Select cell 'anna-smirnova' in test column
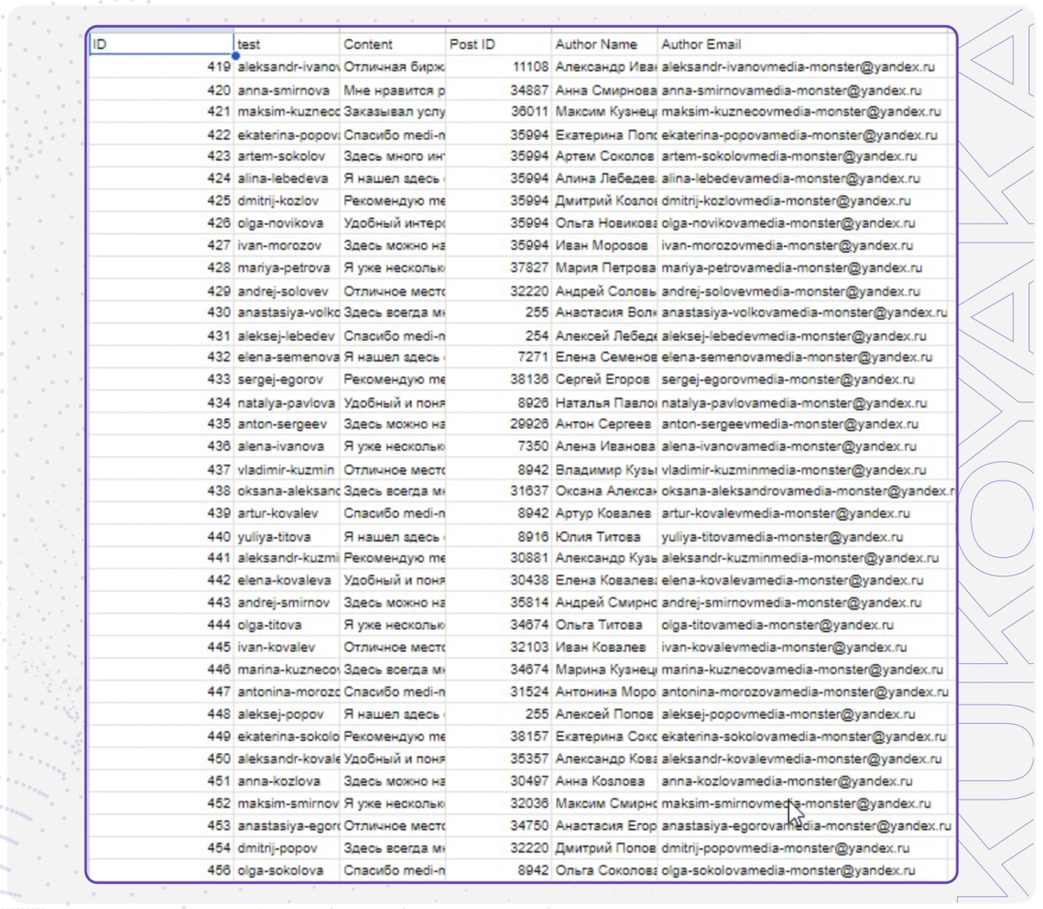 [x=287, y=90]
